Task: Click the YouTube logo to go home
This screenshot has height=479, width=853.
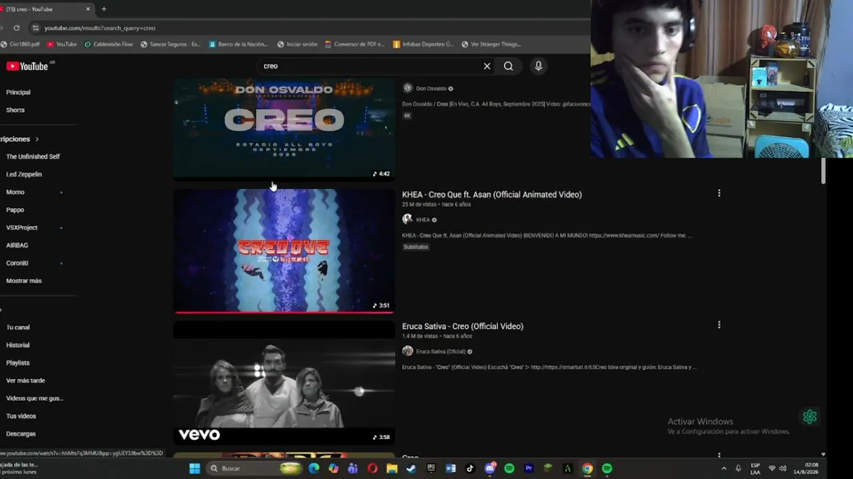Action: click(27, 66)
